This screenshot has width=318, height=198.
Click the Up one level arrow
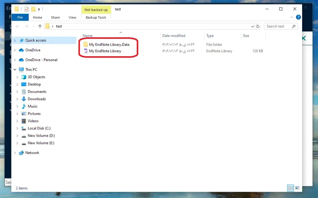tap(40, 26)
